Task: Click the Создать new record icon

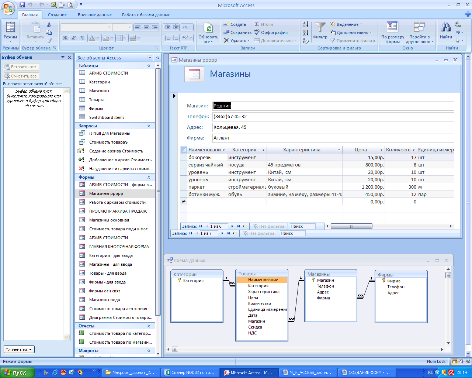Action: click(226, 24)
